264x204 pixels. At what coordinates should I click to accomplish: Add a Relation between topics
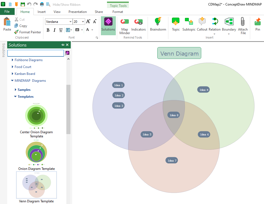[215, 24]
